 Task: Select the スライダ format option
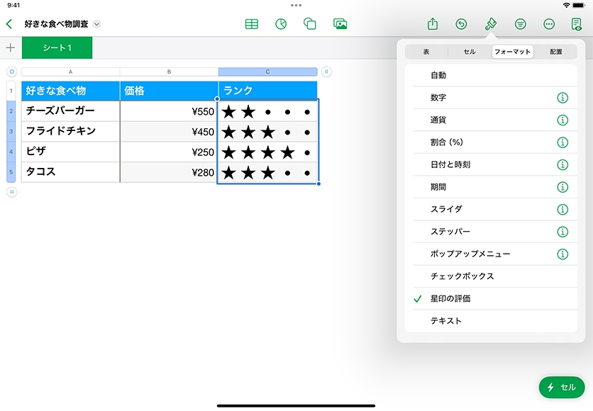coord(446,209)
